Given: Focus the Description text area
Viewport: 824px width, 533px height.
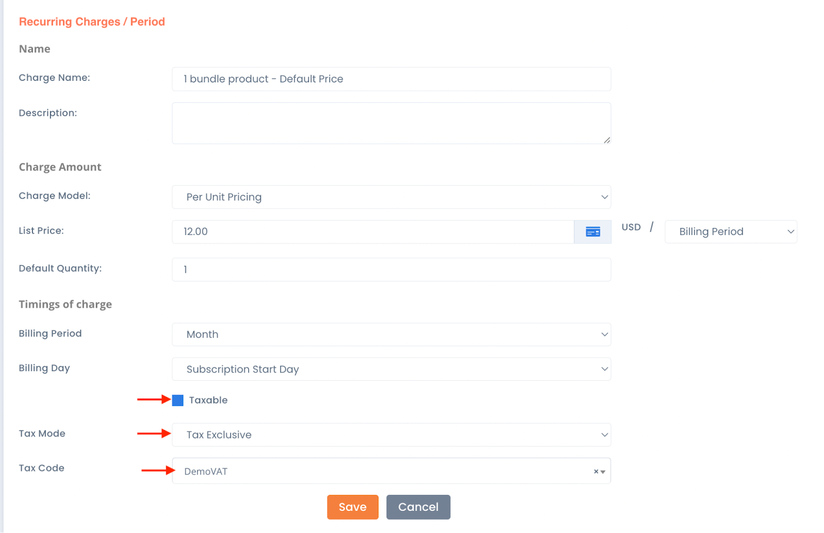Looking at the screenshot, I should click(x=391, y=123).
